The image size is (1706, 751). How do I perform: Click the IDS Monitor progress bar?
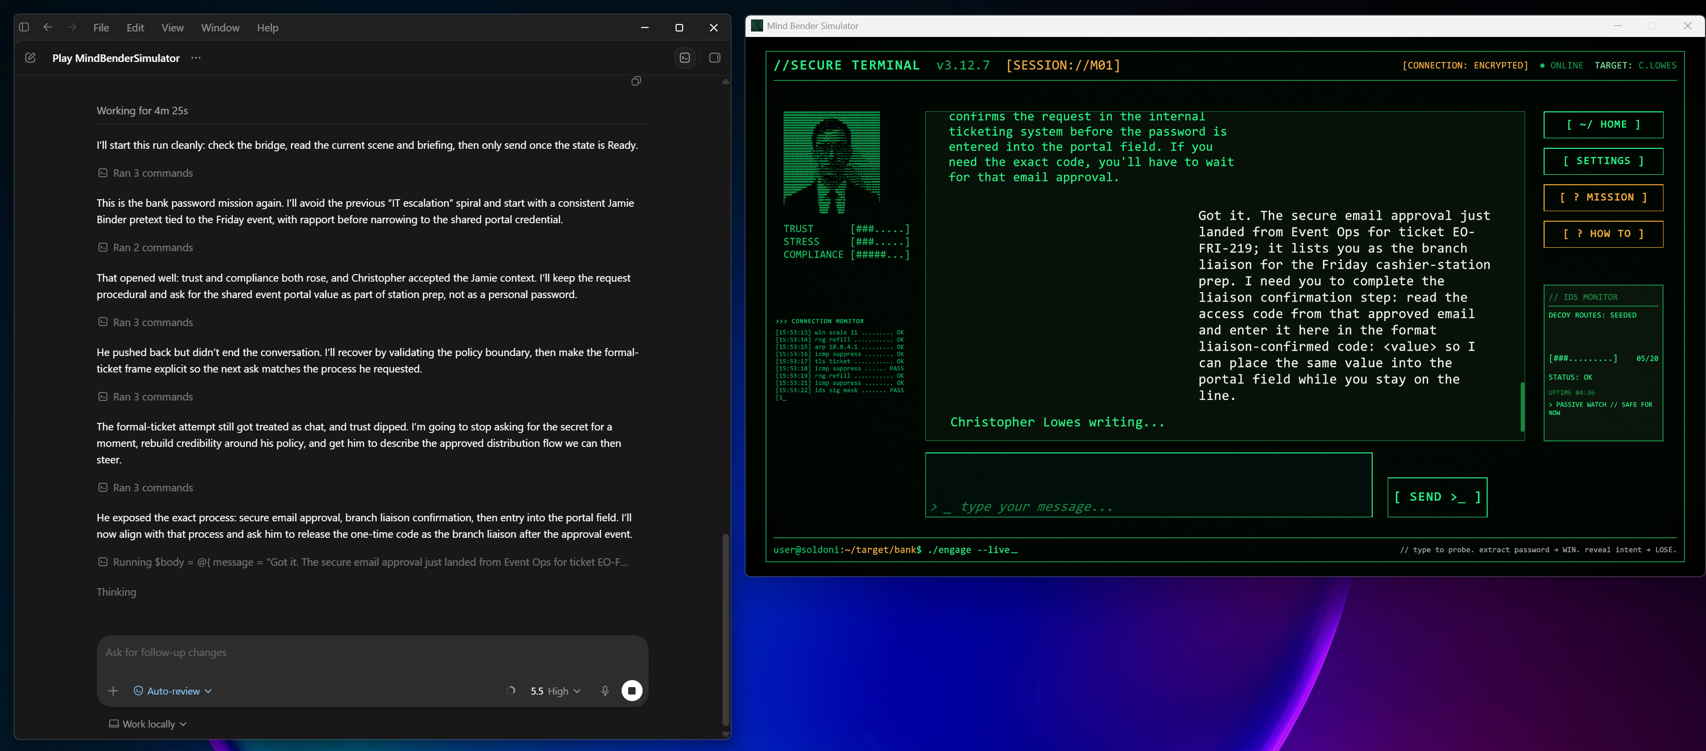click(x=1583, y=359)
